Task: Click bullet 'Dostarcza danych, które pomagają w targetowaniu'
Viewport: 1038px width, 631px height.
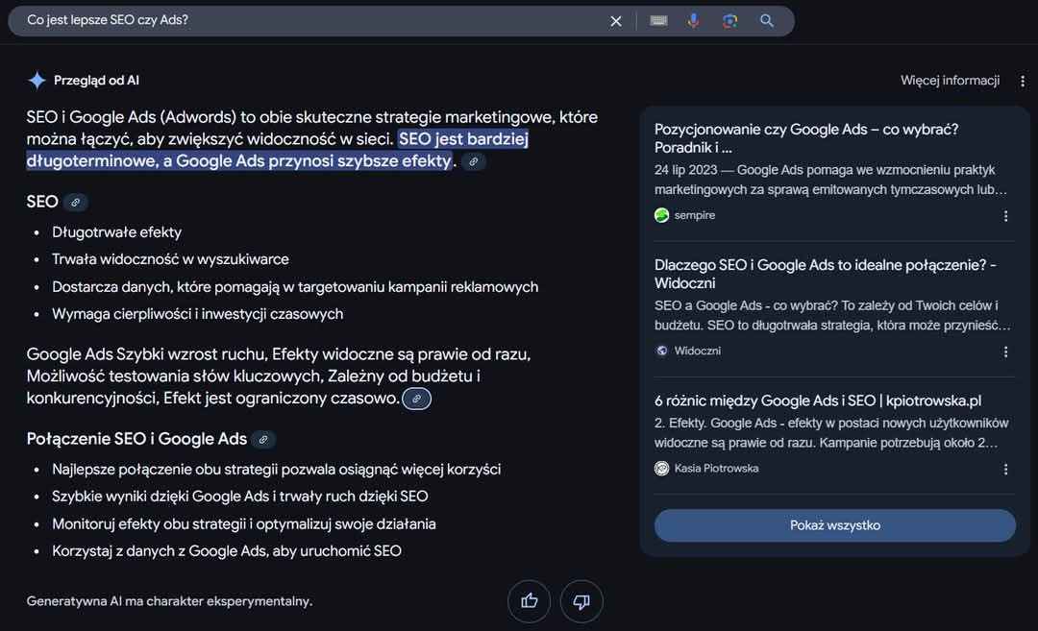Action: [295, 287]
